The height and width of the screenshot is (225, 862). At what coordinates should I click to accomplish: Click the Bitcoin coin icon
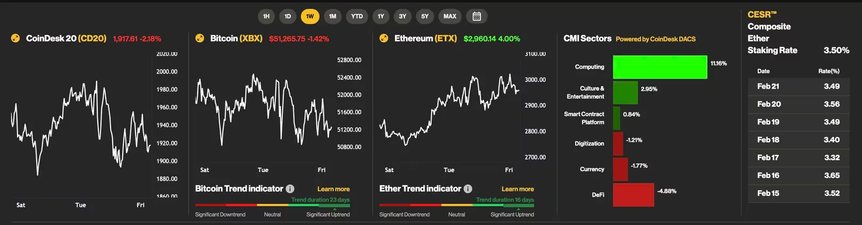[200, 38]
